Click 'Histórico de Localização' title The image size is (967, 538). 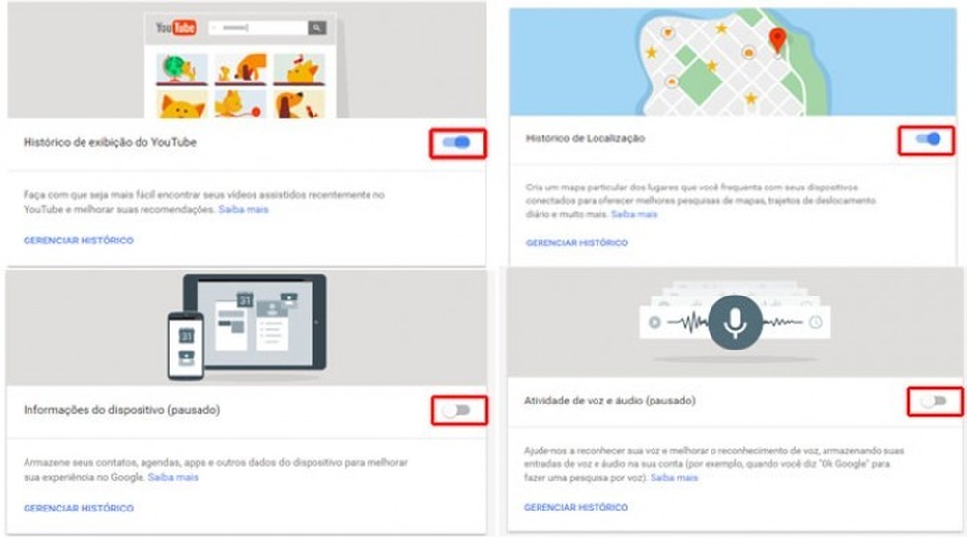coord(585,138)
